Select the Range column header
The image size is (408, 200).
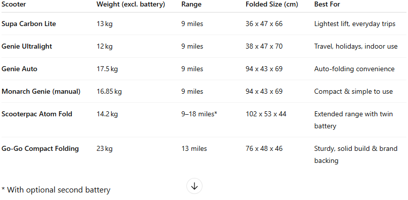tap(191, 5)
